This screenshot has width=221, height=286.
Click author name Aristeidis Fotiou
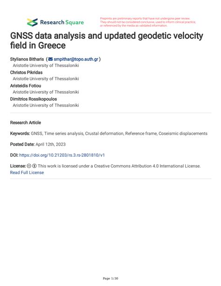[x=26, y=86]
